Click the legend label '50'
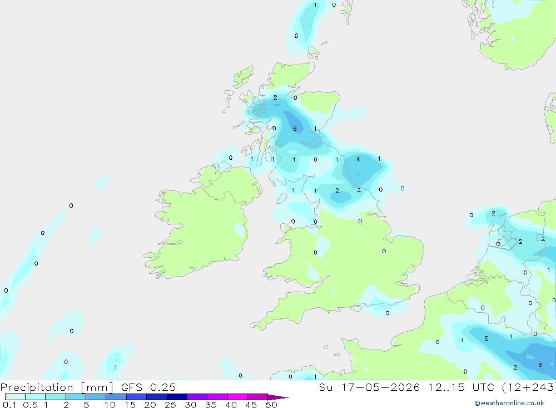Viewport: 556px width, 408px height. [x=271, y=405]
